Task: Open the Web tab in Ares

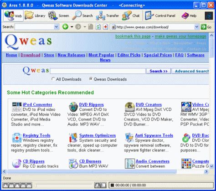Action: (x=13, y=15)
